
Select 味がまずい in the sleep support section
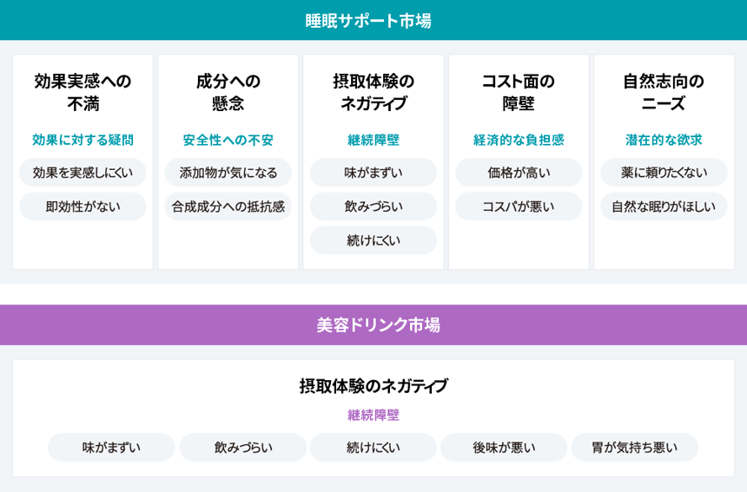click(373, 173)
